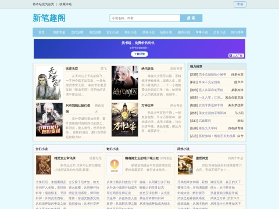Viewport: 279px width, 209px height.
Task: Click the 奇幻小说 section heading
Action: [112, 149]
